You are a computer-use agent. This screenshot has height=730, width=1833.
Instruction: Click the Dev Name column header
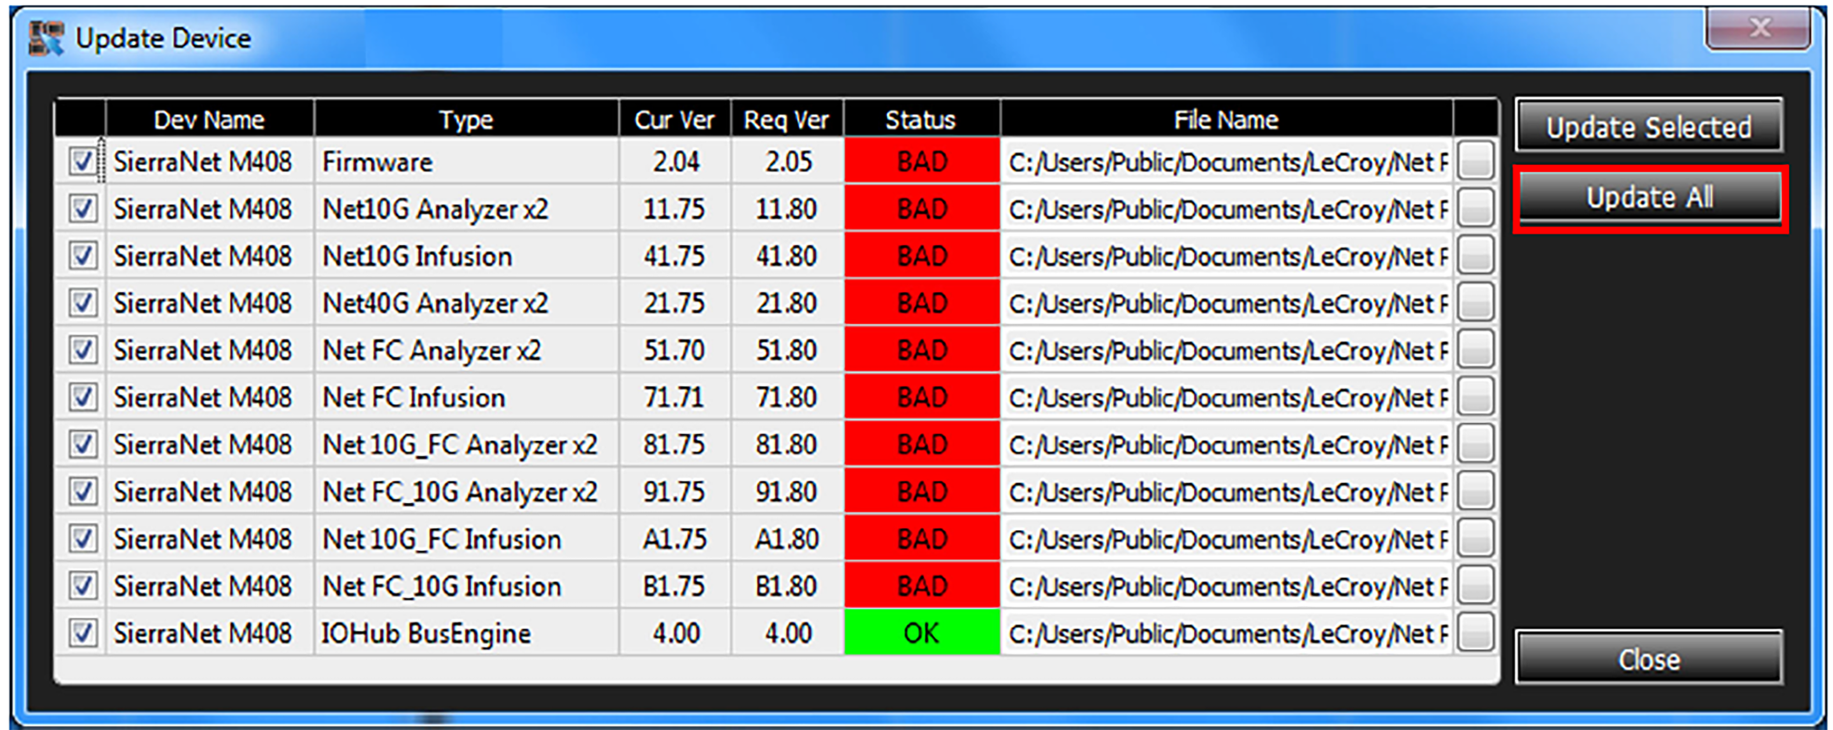(209, 119)
